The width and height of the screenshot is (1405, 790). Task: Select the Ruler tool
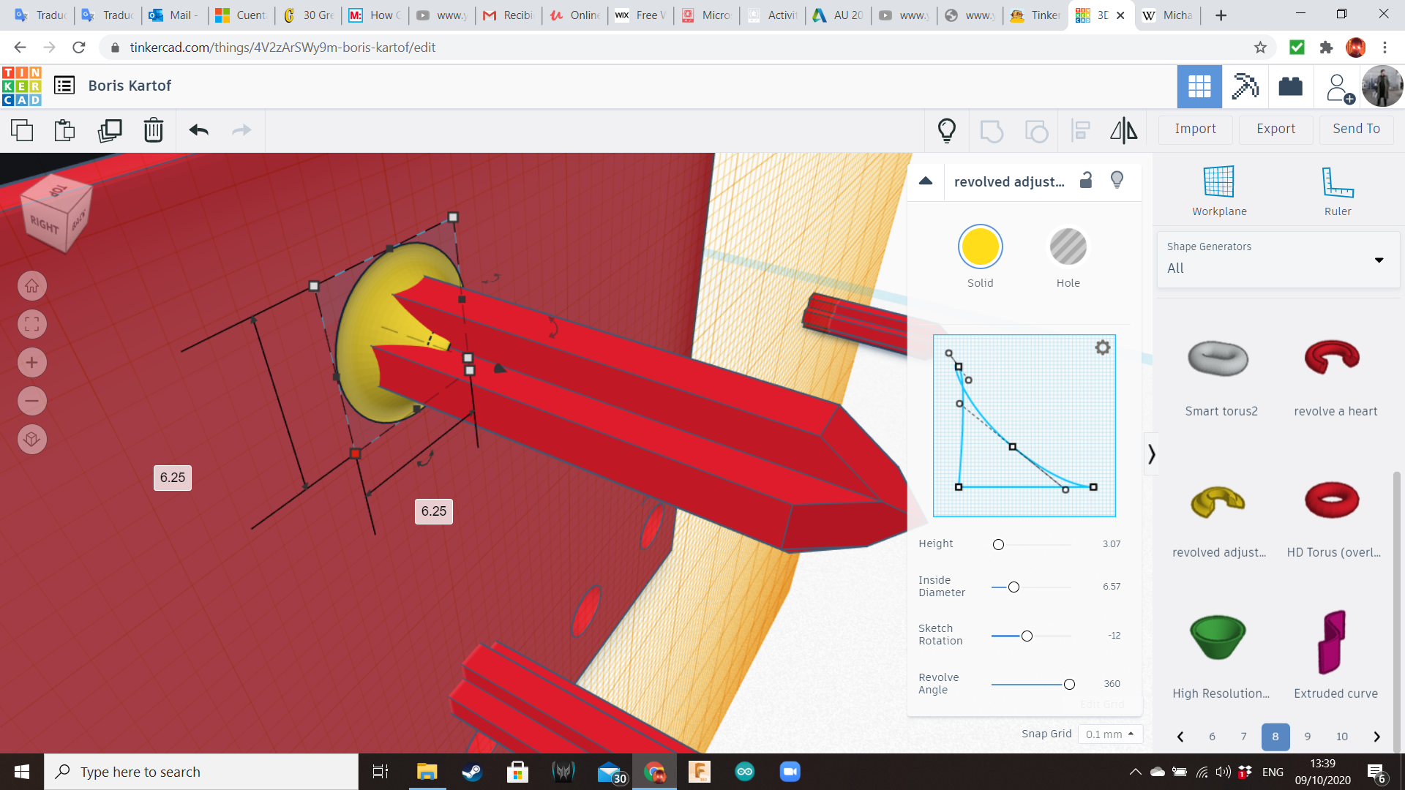click(x=1338, y=189)
